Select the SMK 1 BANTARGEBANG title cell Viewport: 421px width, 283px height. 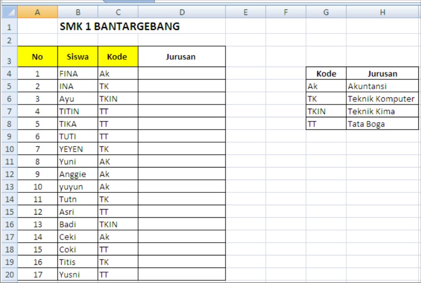[120, 27]
